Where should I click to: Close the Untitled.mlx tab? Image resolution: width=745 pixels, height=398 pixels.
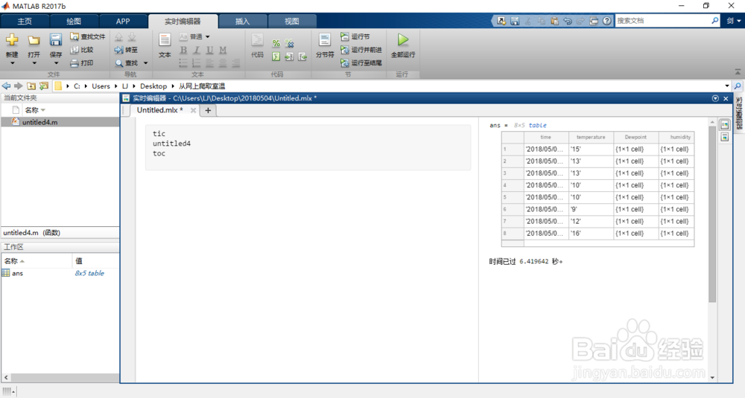(193, 111)
